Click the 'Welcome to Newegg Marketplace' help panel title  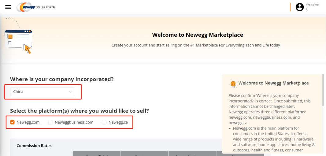coord(273,83)
